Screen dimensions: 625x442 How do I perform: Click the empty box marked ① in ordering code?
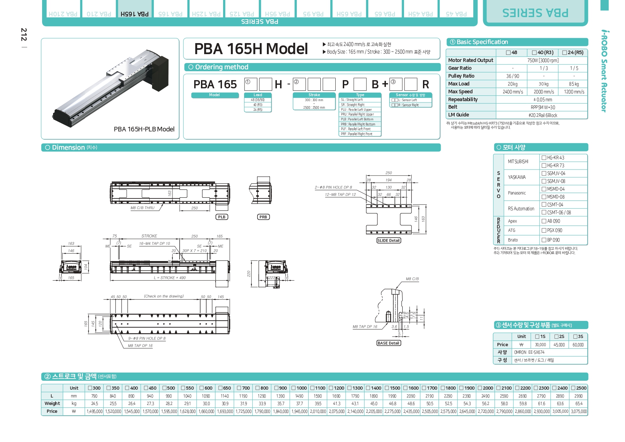[x=250, y=84]
